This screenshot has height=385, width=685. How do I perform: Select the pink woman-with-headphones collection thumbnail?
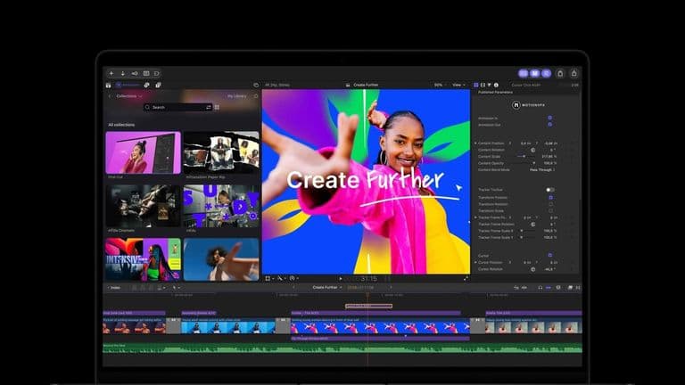point(144,152)
